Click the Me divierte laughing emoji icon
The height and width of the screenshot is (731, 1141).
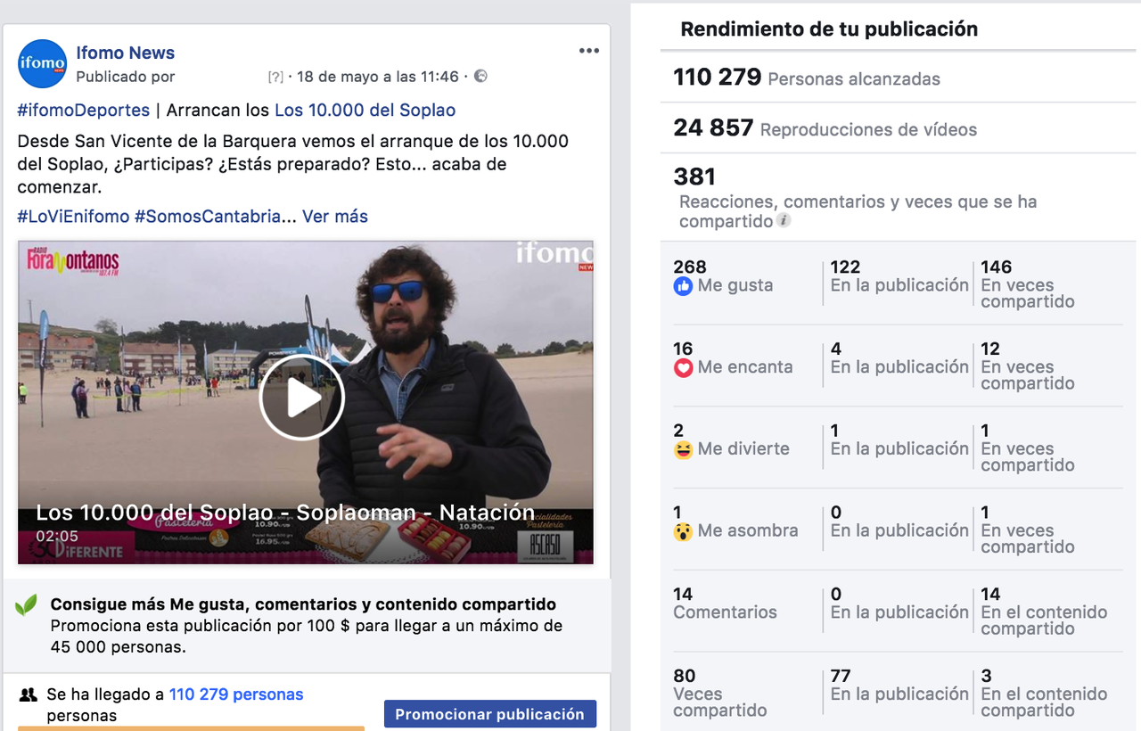683,449
